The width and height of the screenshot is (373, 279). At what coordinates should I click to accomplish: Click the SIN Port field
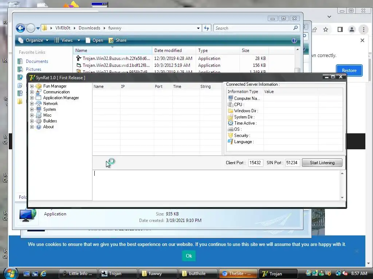click(x=292, y=163)
